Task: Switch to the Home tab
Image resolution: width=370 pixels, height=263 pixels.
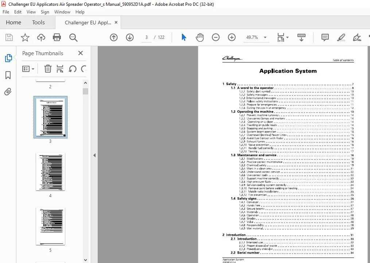Action: tap(13, 23)
